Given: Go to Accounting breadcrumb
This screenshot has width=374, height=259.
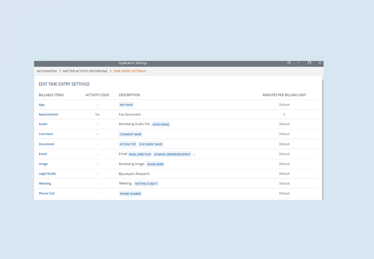Looking at the screenshot, I should [47, 71].
